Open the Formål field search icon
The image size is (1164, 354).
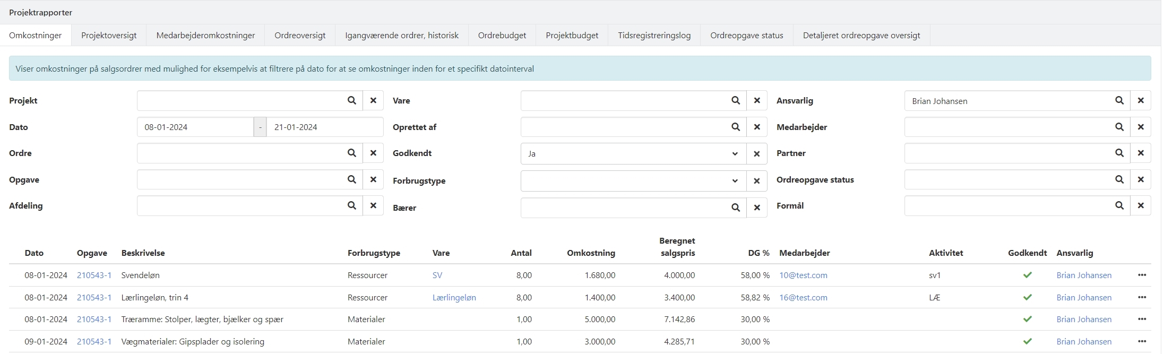click(1119, 205)
